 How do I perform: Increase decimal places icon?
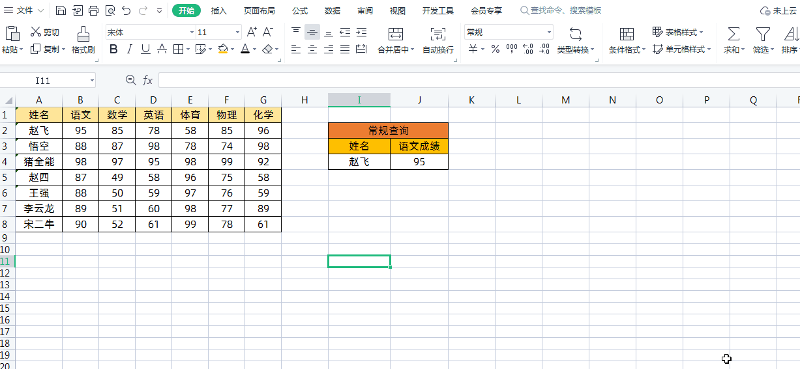coord(528,49)
